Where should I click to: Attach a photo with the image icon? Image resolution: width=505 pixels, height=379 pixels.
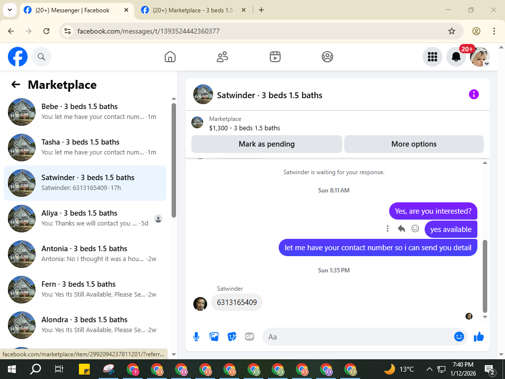click(x=214, y=337)
